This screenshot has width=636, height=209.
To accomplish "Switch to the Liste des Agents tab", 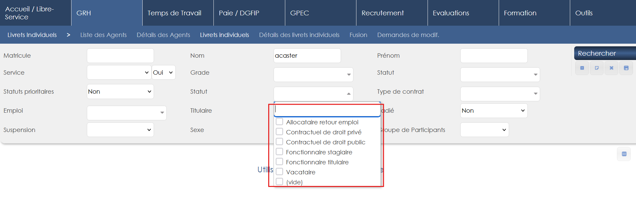I will click(x=104, y=35).
